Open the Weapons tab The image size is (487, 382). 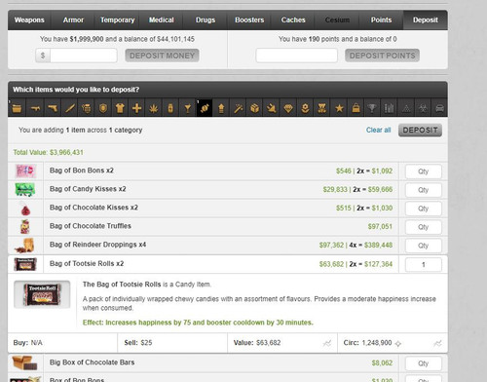coord(29,19)
